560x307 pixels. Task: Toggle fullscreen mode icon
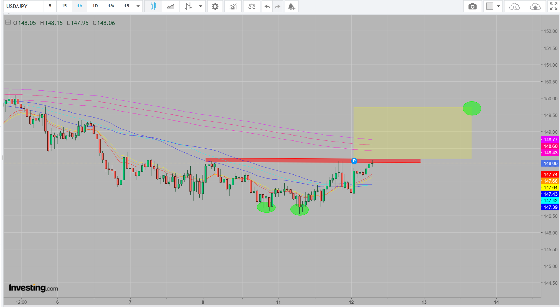pos(553,6)
